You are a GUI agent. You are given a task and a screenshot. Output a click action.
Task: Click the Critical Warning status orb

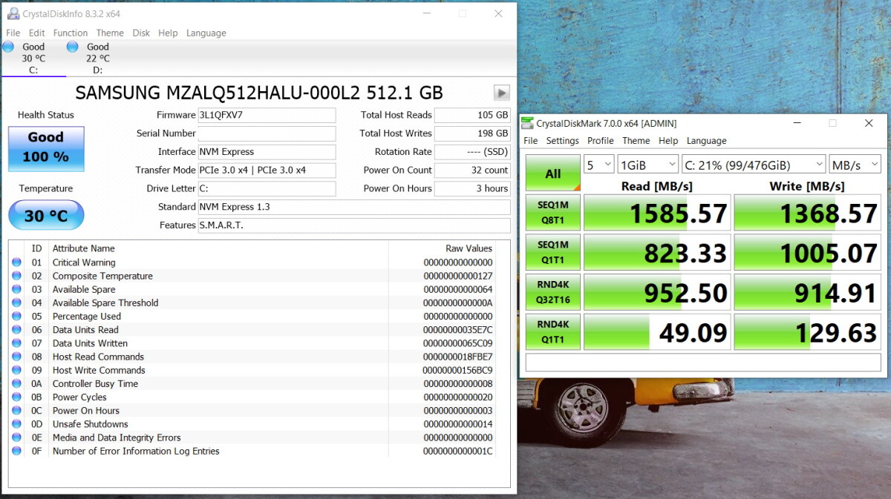point(16,262)
